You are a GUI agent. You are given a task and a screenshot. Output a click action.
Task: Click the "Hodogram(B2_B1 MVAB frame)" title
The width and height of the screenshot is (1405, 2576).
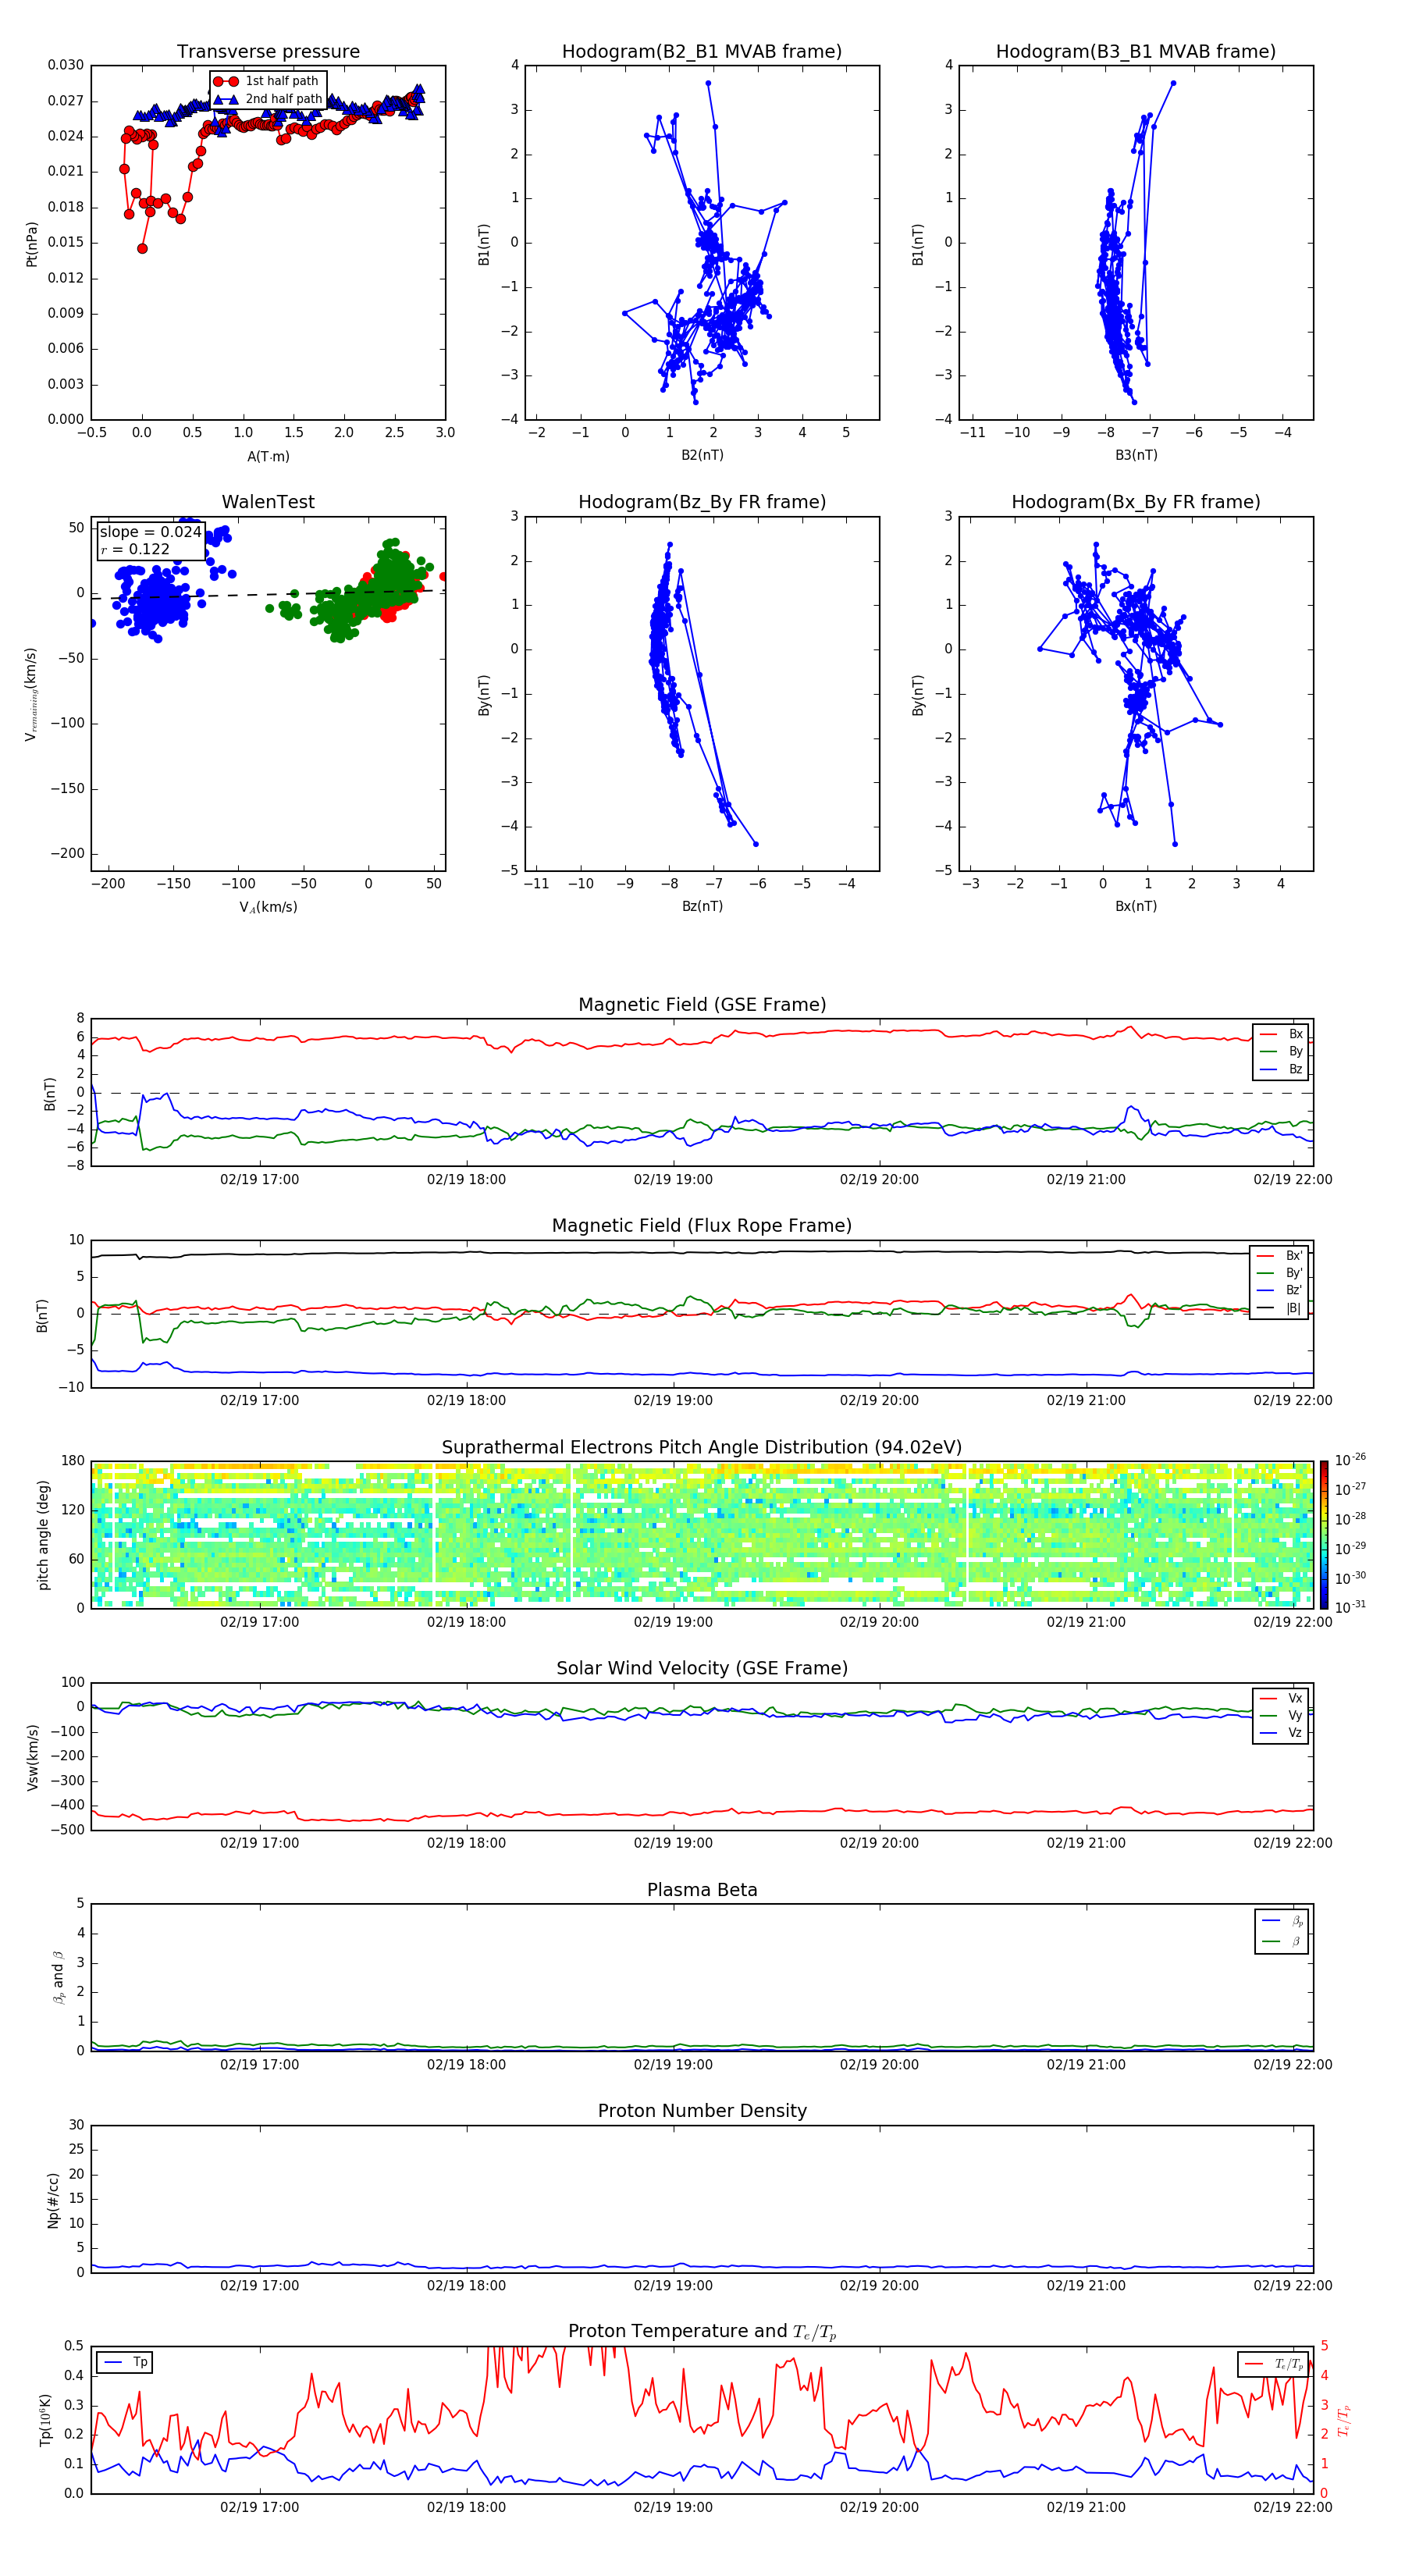[702, 52]
